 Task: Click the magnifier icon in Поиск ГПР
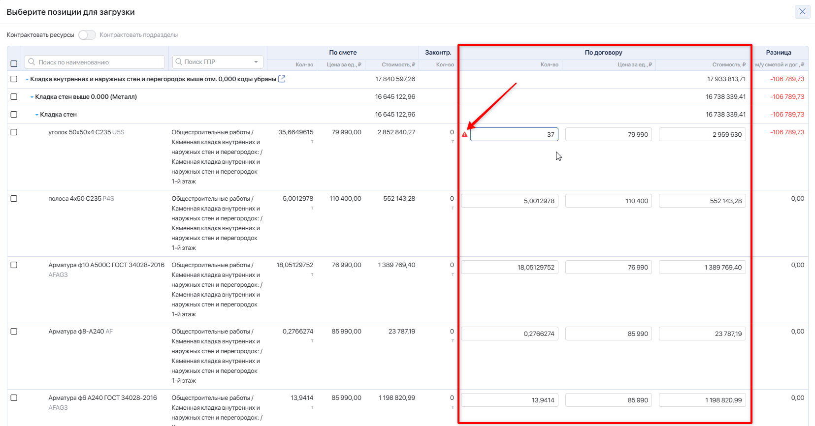(179, 61)
